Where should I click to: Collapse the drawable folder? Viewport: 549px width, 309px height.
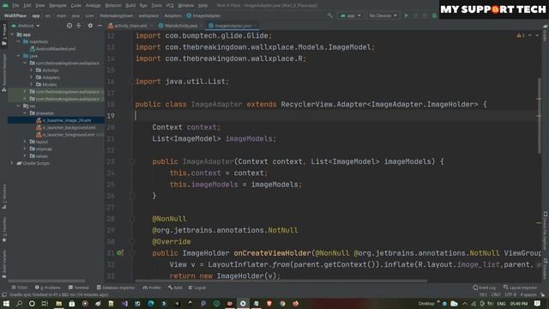point(25,113)
